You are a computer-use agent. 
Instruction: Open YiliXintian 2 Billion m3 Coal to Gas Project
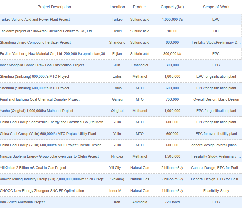click(x=33, y=168)
